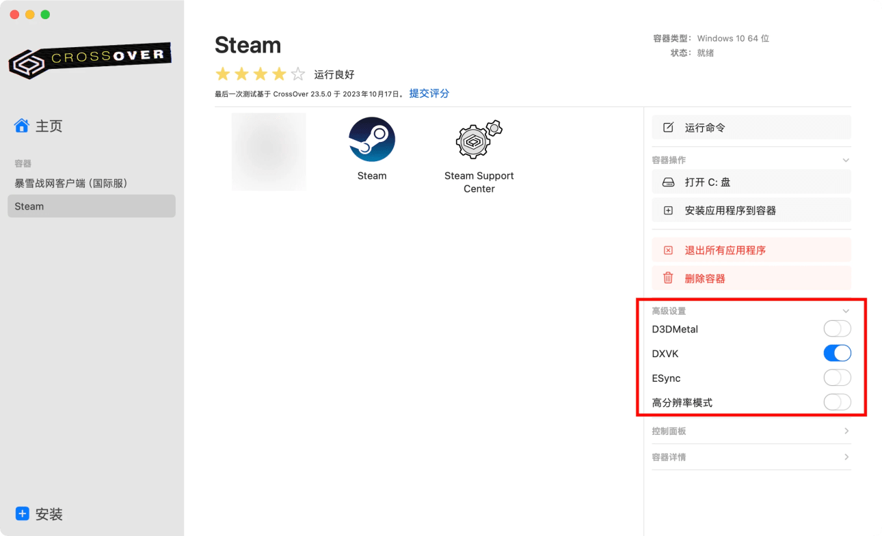Enable the ESync toggle

point(837,378)
